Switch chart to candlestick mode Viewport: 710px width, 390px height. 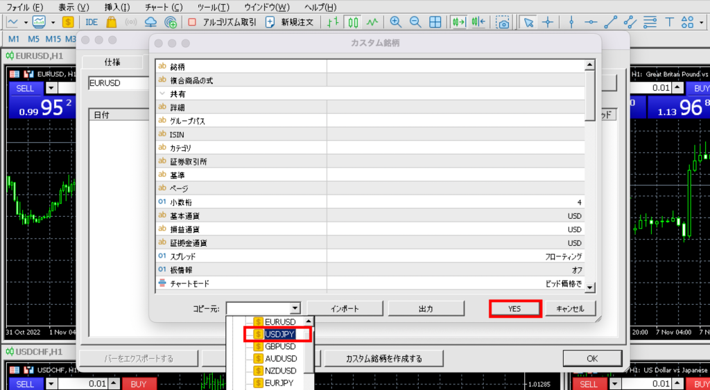[353, 21]
